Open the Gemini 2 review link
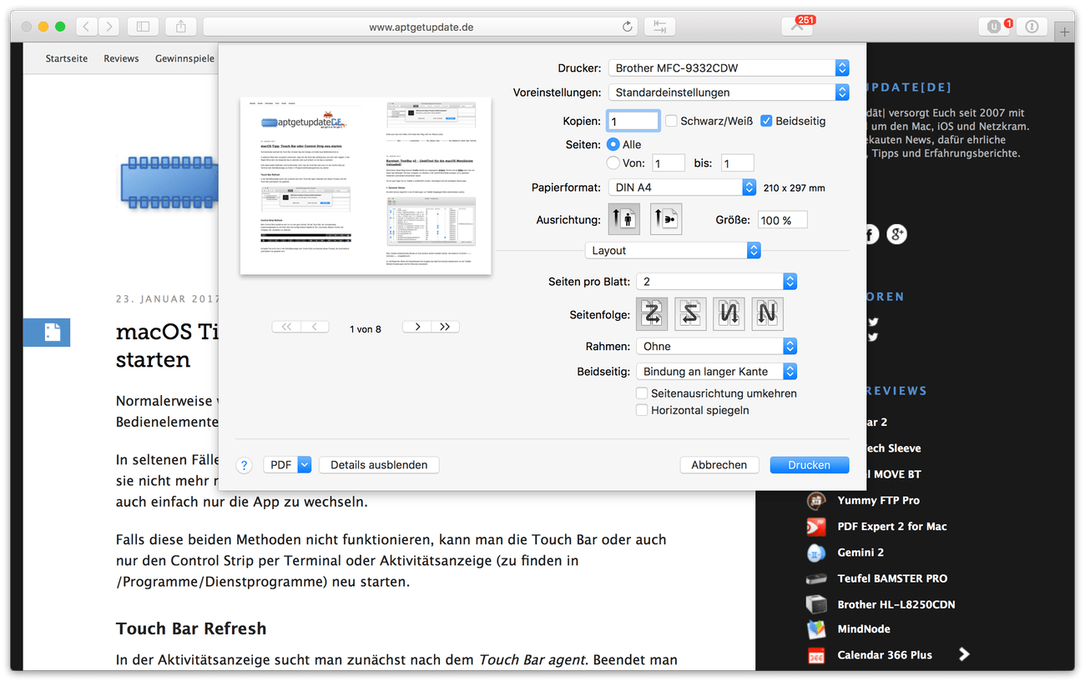Screen dimensions: 1085x681 (x=860, y=552)
